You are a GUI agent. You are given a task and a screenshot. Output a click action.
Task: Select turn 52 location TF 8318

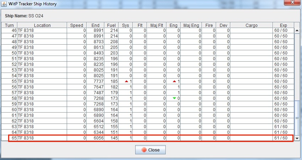pyautogui.click(x=42, y=64)
